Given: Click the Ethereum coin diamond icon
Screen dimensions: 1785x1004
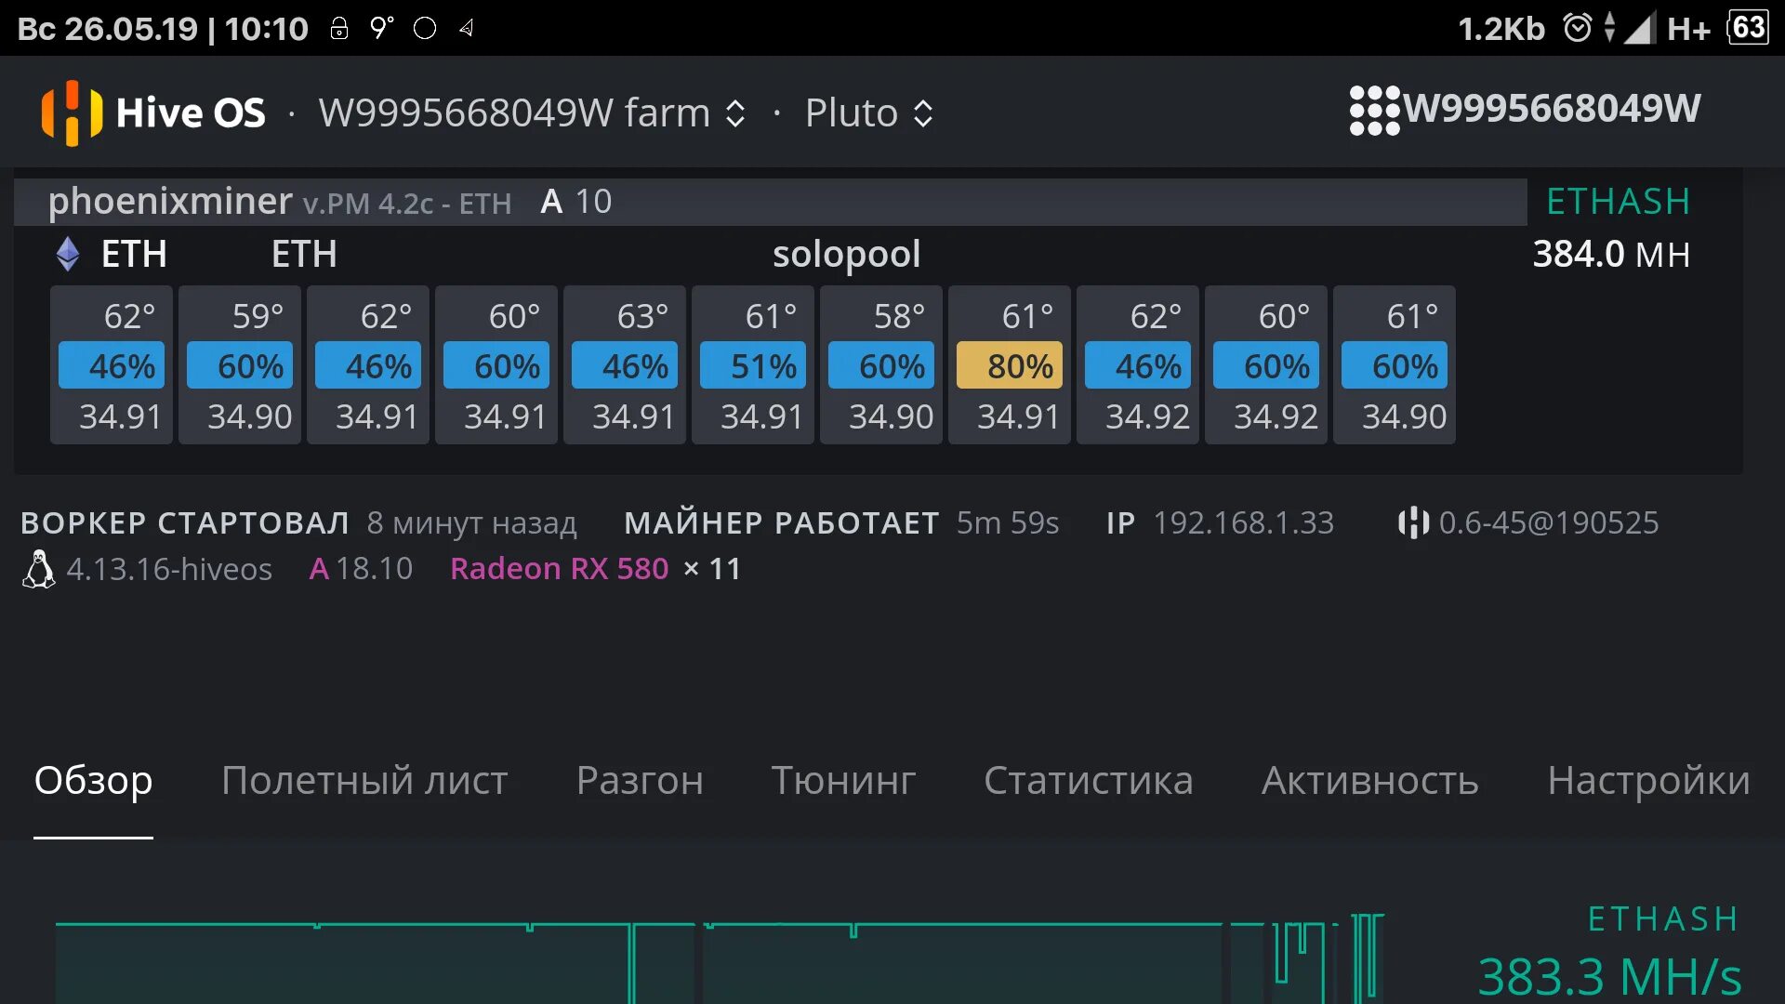Looking at the screenshot, I should click(x=68, y=254).
